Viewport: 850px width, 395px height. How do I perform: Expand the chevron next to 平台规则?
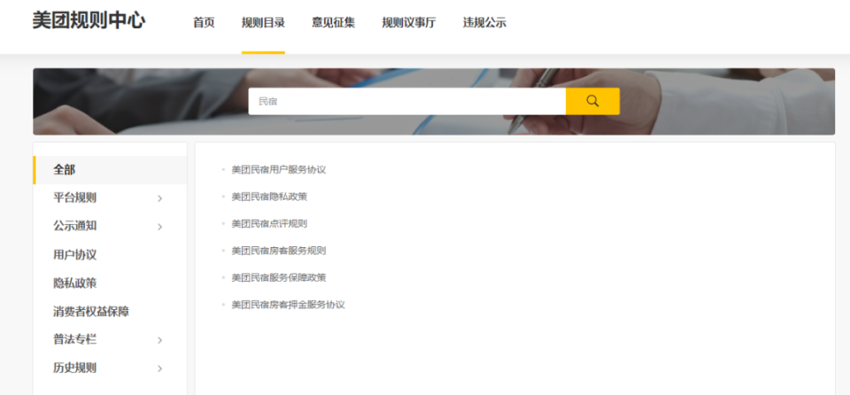160,198
